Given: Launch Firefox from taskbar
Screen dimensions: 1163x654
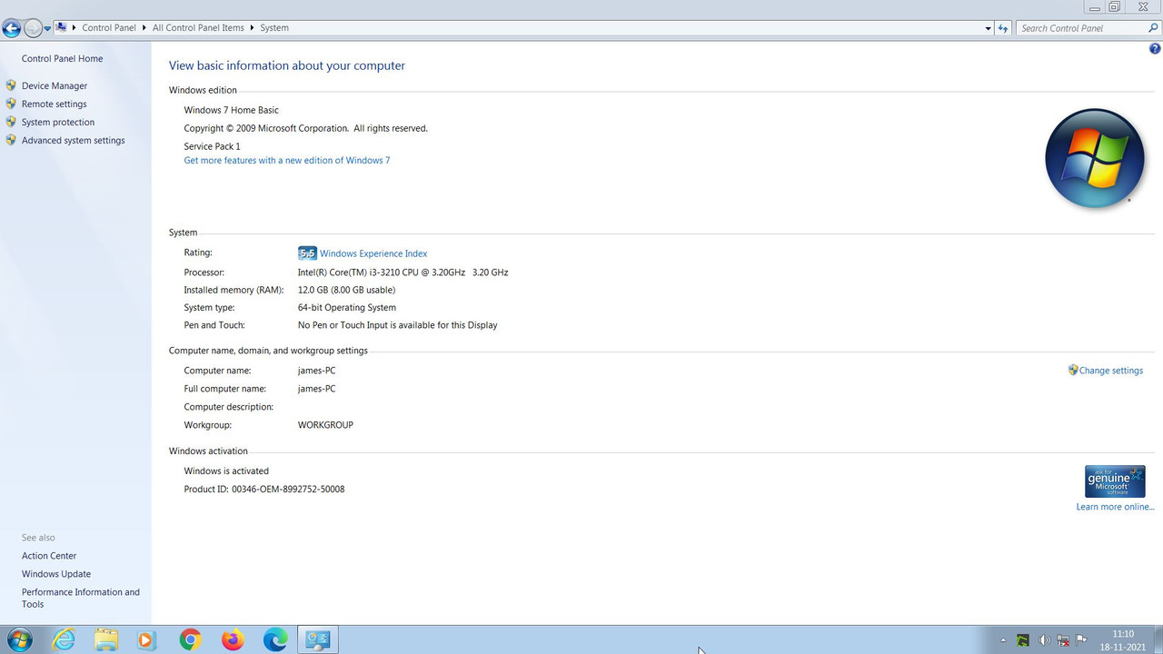Looking at the screenshot, I should [x=233, y=639].
